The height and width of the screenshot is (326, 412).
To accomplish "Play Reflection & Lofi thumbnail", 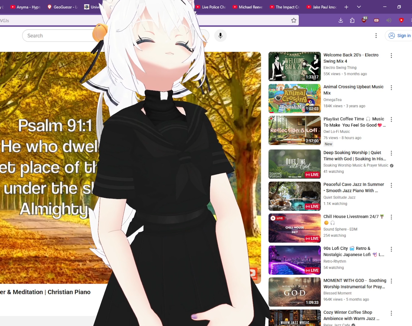I will pyautogui.click(x=295, y=131).
